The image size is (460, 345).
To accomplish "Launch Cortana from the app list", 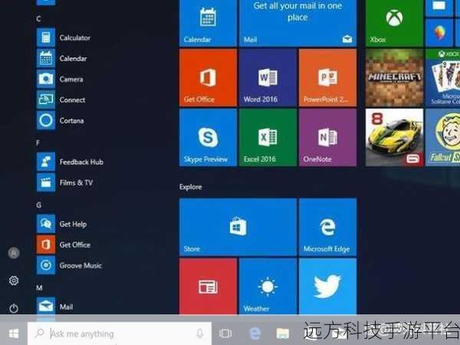I will coord(61,120).
